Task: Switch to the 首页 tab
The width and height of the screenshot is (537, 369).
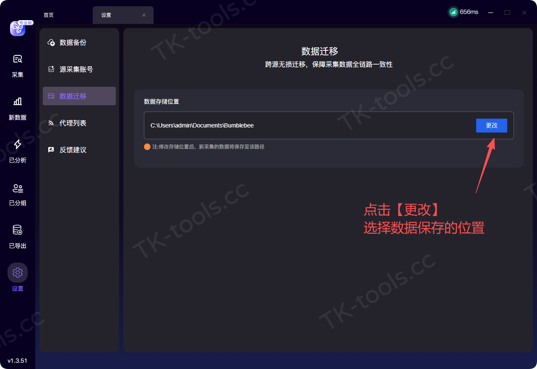Action: pos(49,15)
